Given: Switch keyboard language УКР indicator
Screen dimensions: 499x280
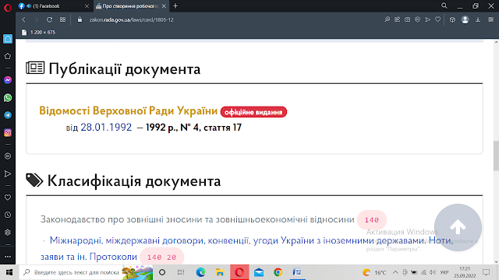Looking at the screenshot, I should tap(444, 272).
